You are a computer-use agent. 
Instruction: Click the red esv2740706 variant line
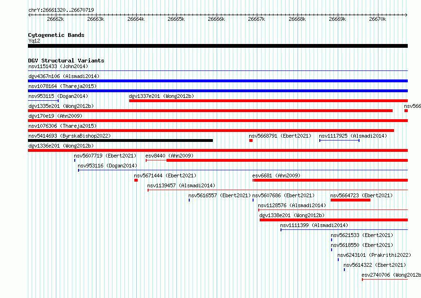pyautogui.click(x=385, y=280)
